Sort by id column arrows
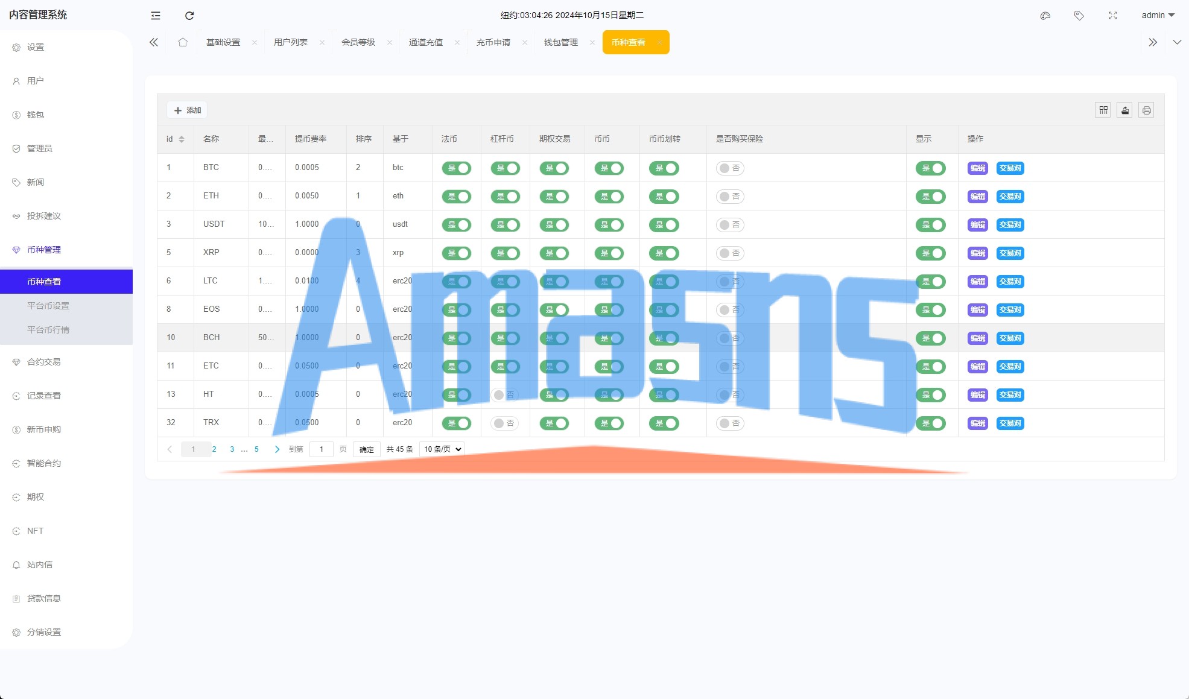 pos(182,139)
